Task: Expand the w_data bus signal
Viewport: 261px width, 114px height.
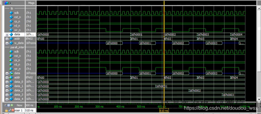Action: [7, 43]
